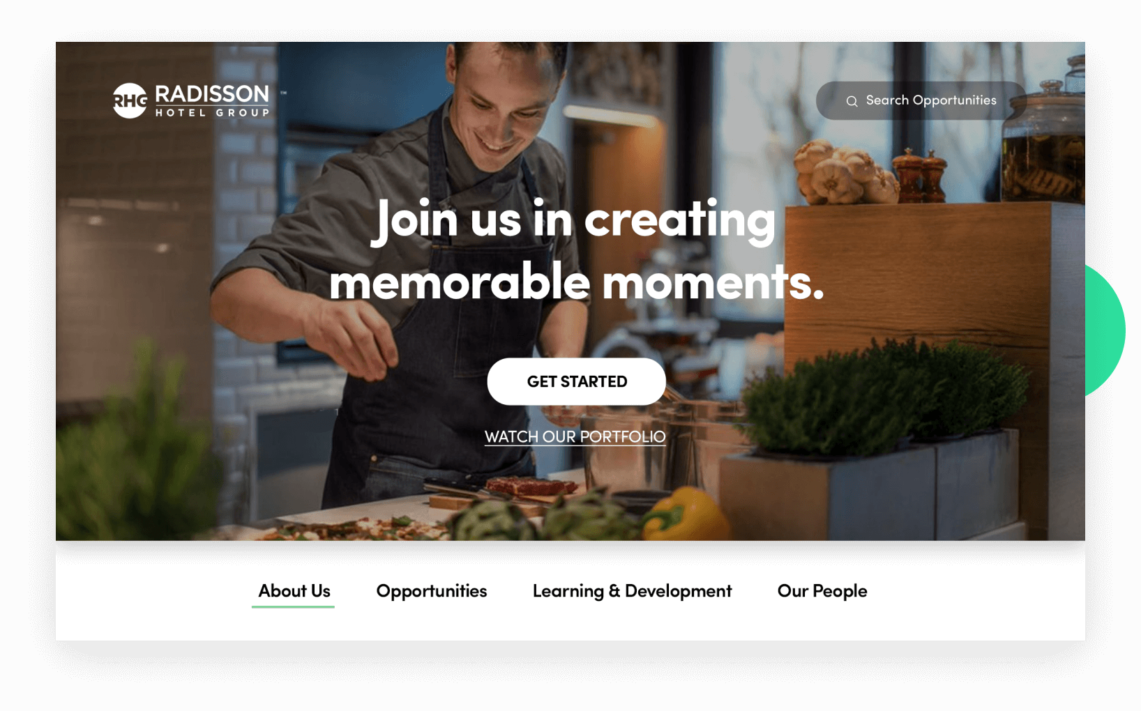Select the About Us tab
Image resolution: width=1141 pixels, height=711 pixels.
(294, 591)
